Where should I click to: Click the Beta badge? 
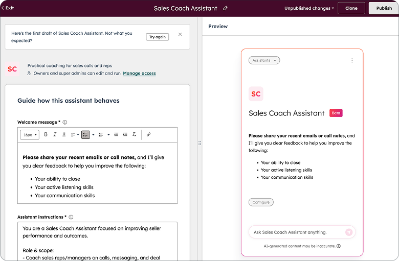(x=336, y=113)
